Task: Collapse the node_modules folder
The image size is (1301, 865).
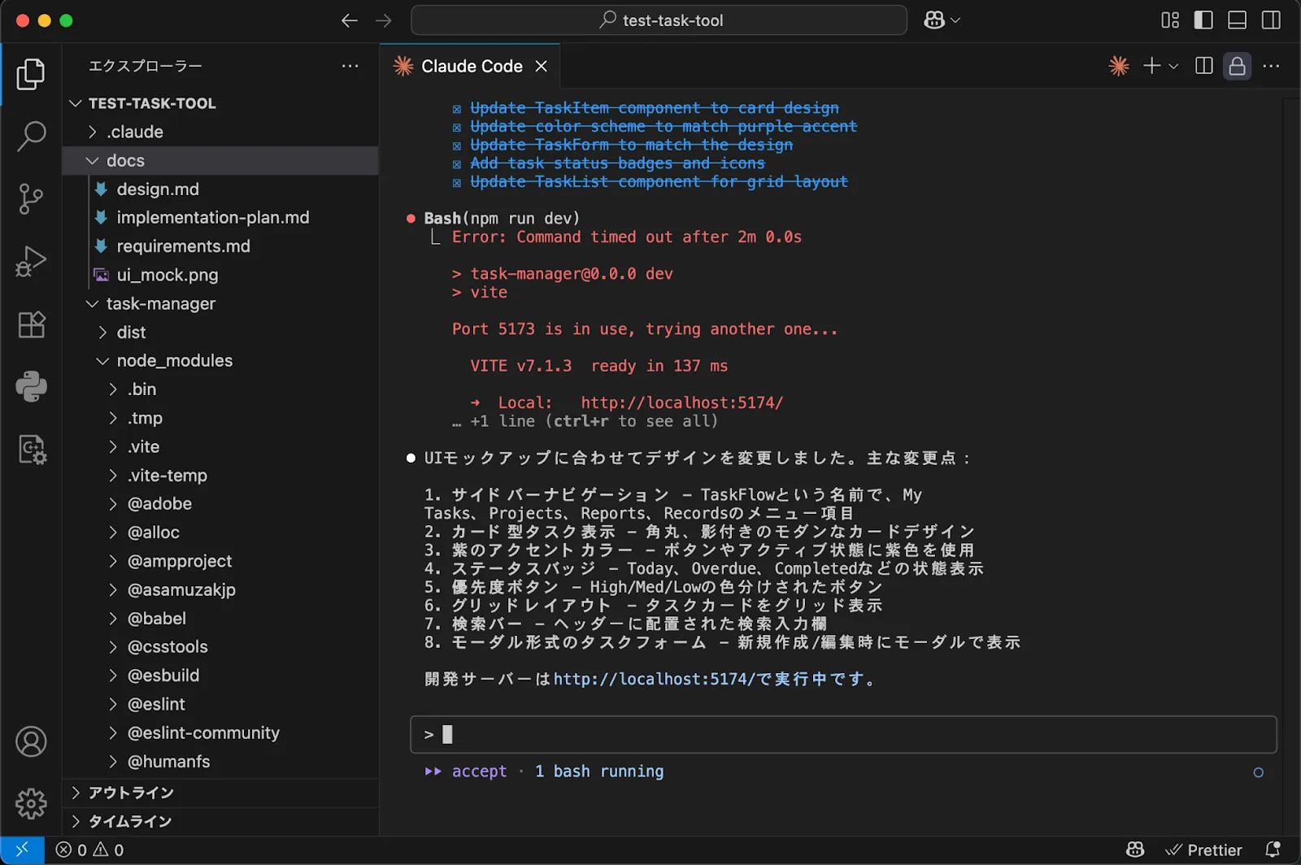Action: click(174, 360)
